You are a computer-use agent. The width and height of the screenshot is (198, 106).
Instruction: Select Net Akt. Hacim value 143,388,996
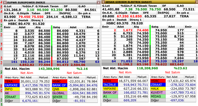(x=49, y=69)
